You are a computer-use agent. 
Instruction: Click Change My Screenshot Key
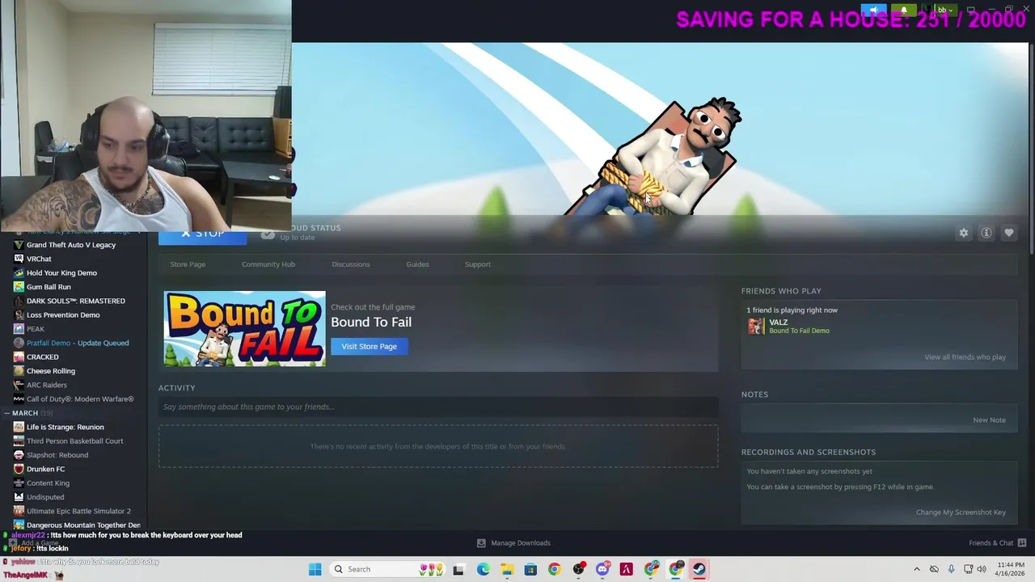[961, 512]
